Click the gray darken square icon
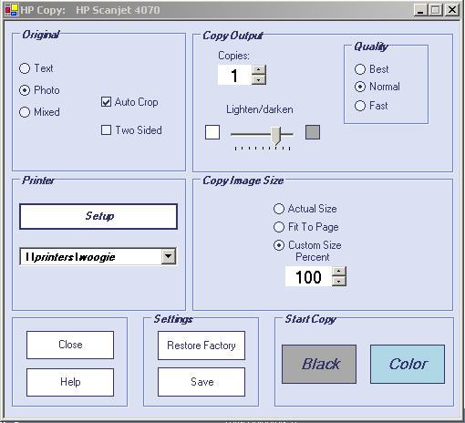 point(313,132)
